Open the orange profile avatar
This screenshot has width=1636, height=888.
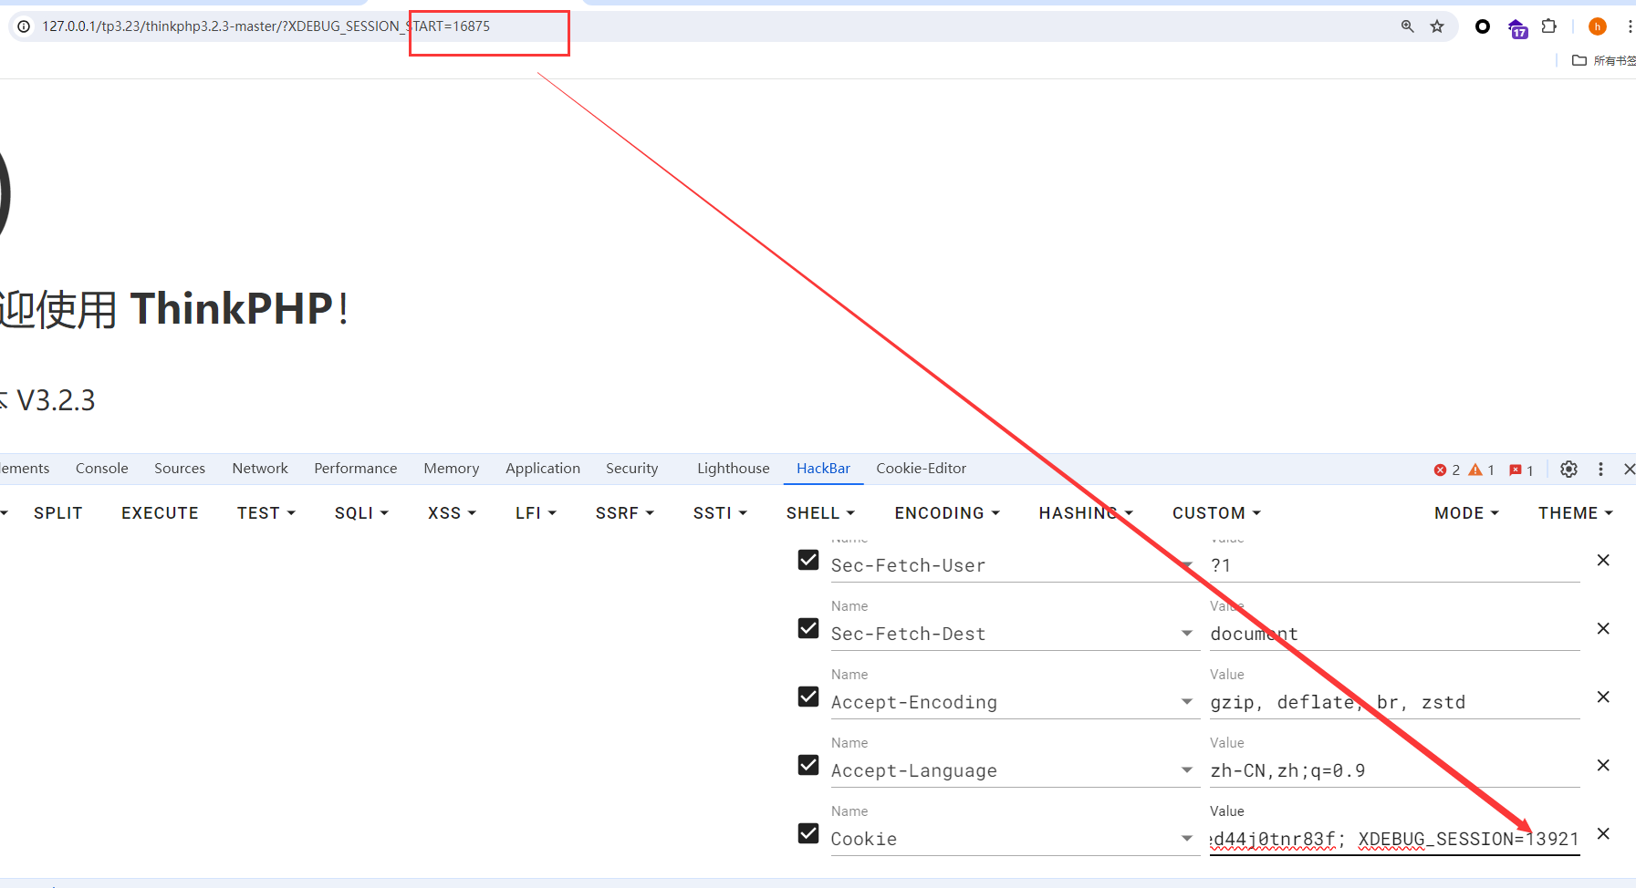pos(1597,26)
